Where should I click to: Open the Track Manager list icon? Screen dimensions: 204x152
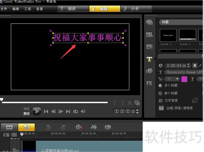coord(14,135)
